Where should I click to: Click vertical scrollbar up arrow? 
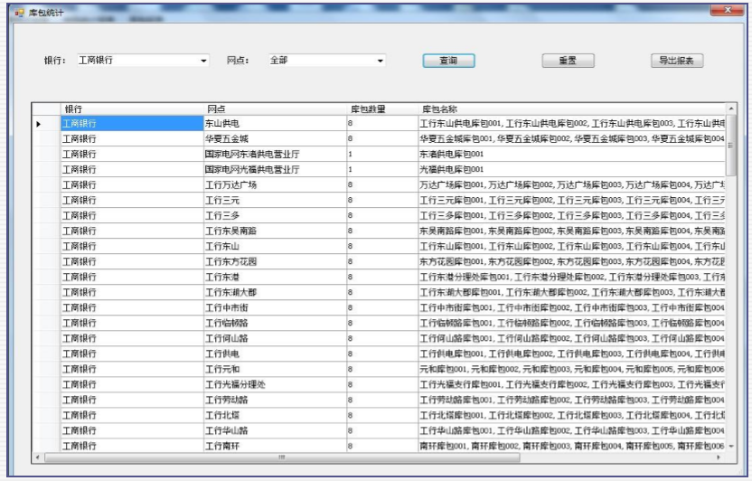pyautogui.click(x=731, y=108)
